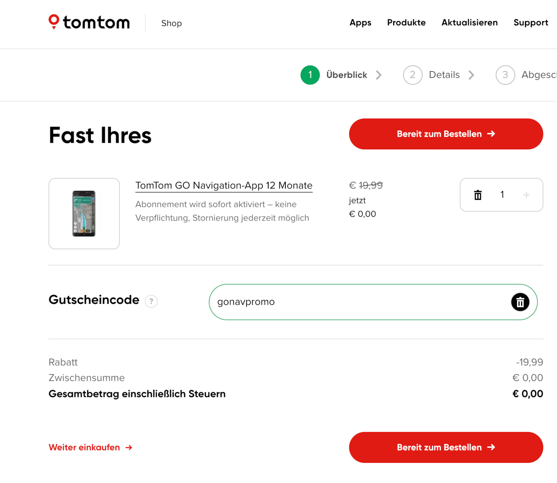Delete voucher code via black trash icon

pos(520,302)
